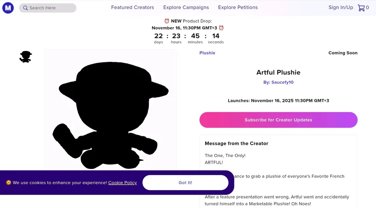Open the Cookie Policy link
The width and height of the screenshot is (376, 208).
pos(122,183)
